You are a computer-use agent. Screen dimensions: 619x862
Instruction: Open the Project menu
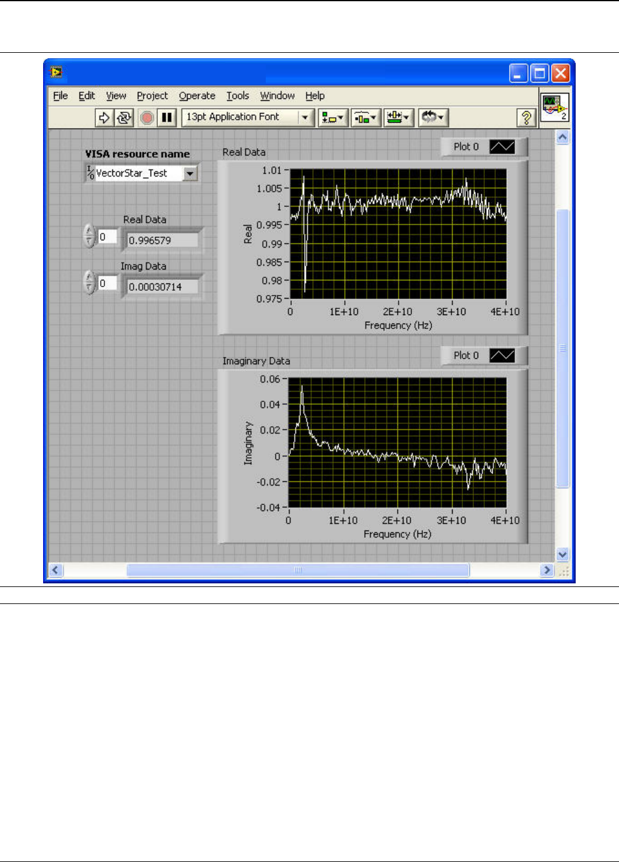(152, 95)
